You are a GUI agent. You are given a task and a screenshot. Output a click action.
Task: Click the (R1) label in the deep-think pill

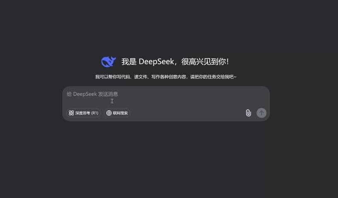click(95, 113)
